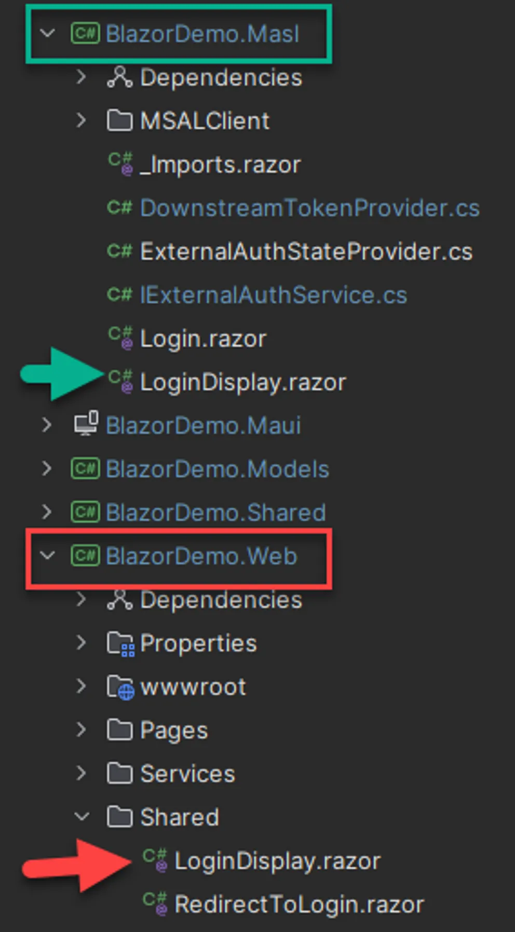Click the BlazorDemo.Maui project icon
The height and width of the screenshot is (932, 515).
tap(86, 424)
